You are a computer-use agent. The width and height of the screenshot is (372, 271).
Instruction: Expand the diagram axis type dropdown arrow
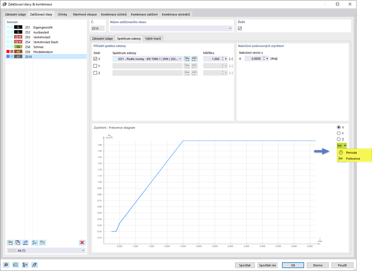(x=345, y=145)
